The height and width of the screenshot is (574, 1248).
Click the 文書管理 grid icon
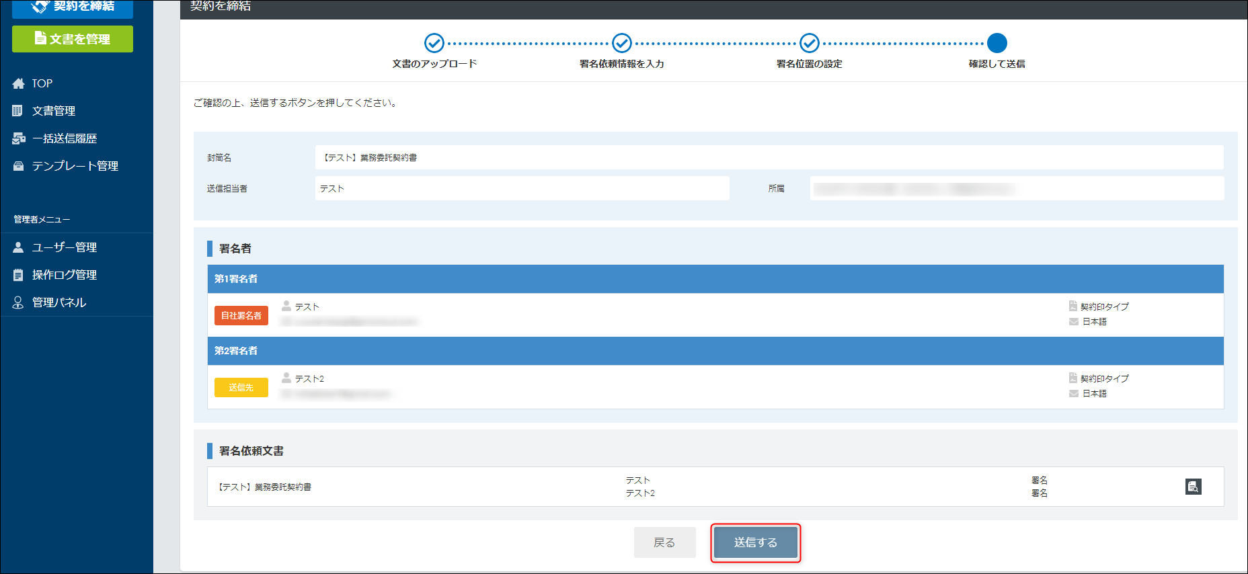[17, 111]
